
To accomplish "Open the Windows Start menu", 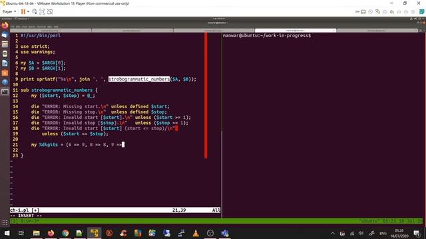I will pos(7,233).
